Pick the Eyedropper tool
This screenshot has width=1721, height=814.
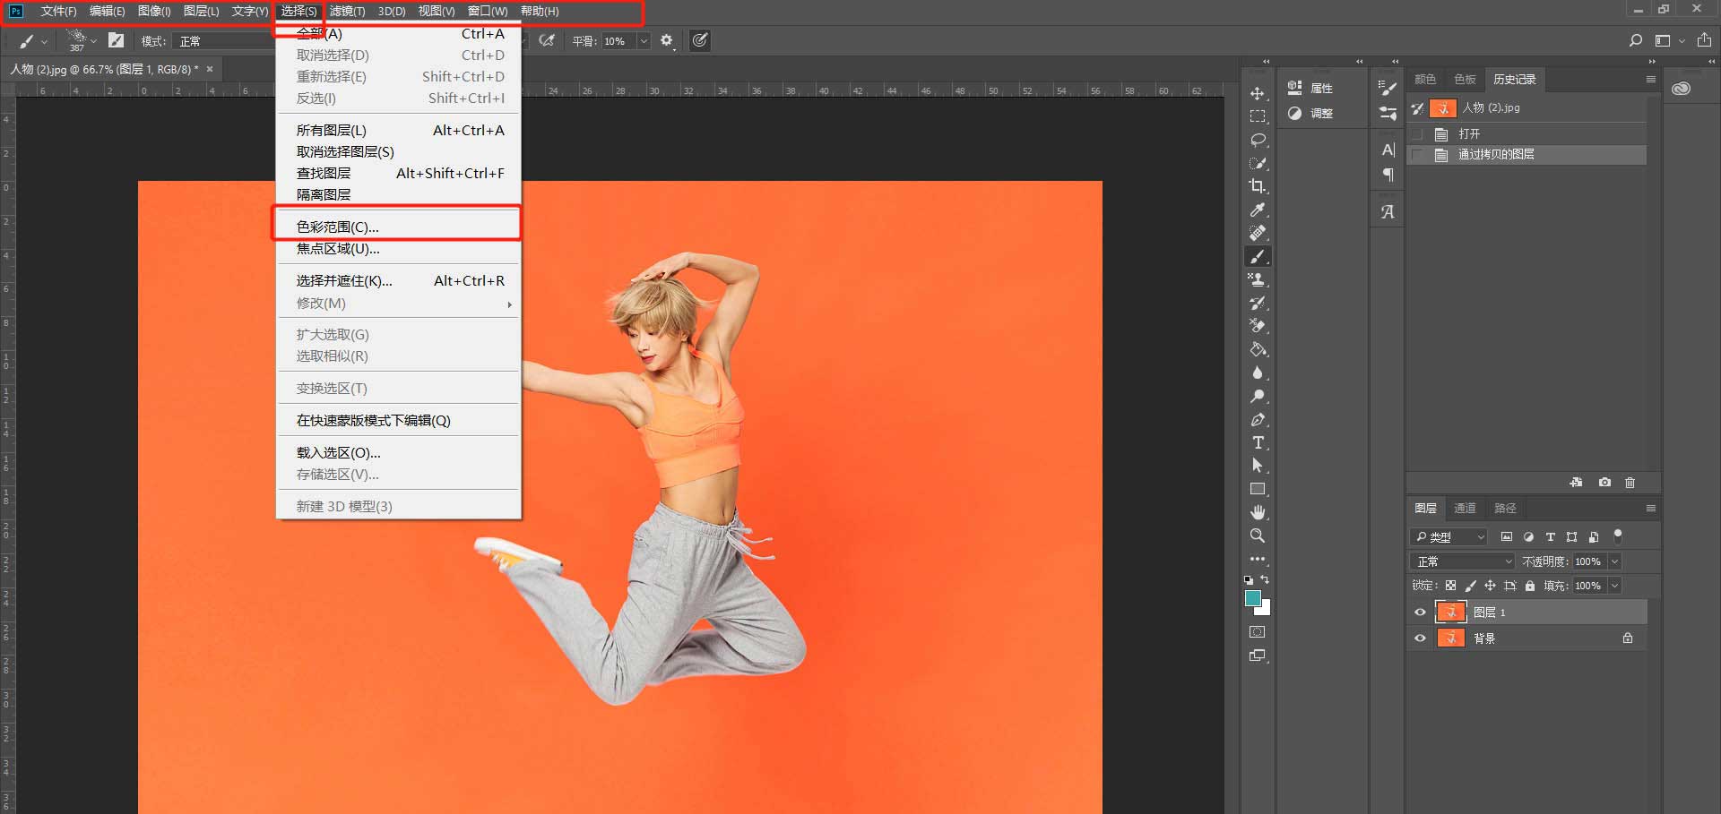1258,210
